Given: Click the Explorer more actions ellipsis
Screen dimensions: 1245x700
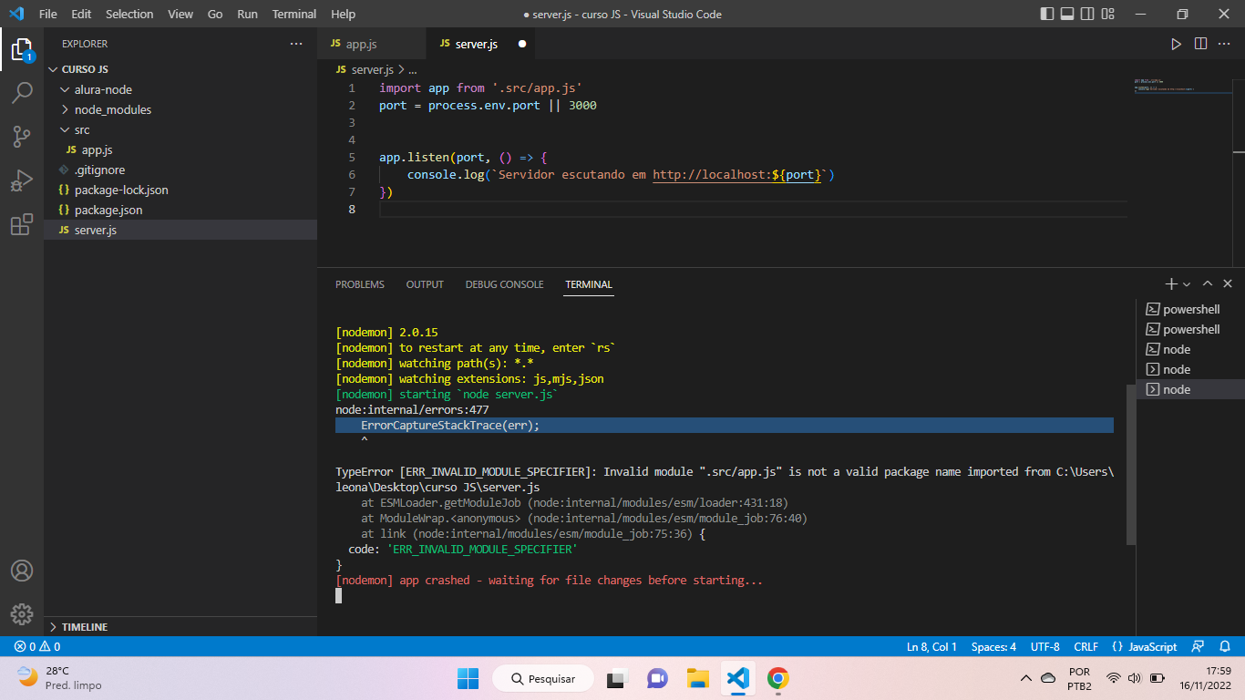Looking at the screenshot, I should coord(296,44).
